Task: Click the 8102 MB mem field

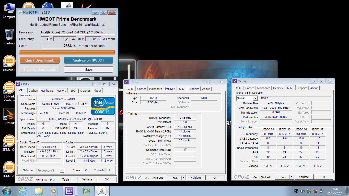Action: [93, 39]
